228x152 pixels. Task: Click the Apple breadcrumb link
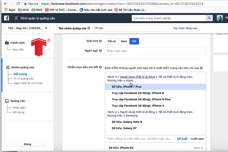129,81
